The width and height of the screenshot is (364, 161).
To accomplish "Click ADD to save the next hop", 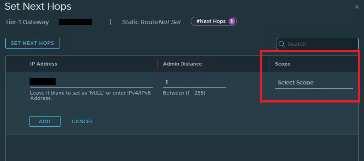I will pos(45,121).
